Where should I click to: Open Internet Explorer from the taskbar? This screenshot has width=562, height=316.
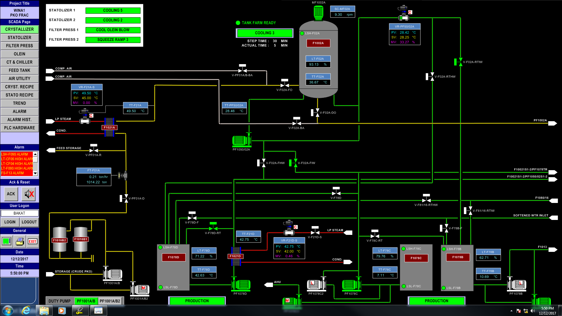click(x=26, y=310)
